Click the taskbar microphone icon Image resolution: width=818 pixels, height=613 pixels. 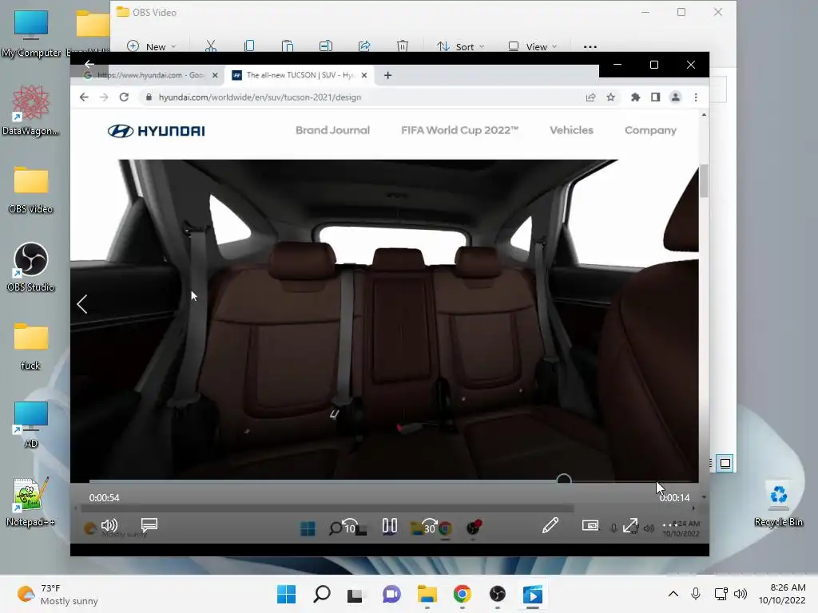click(x=696, y=594)
